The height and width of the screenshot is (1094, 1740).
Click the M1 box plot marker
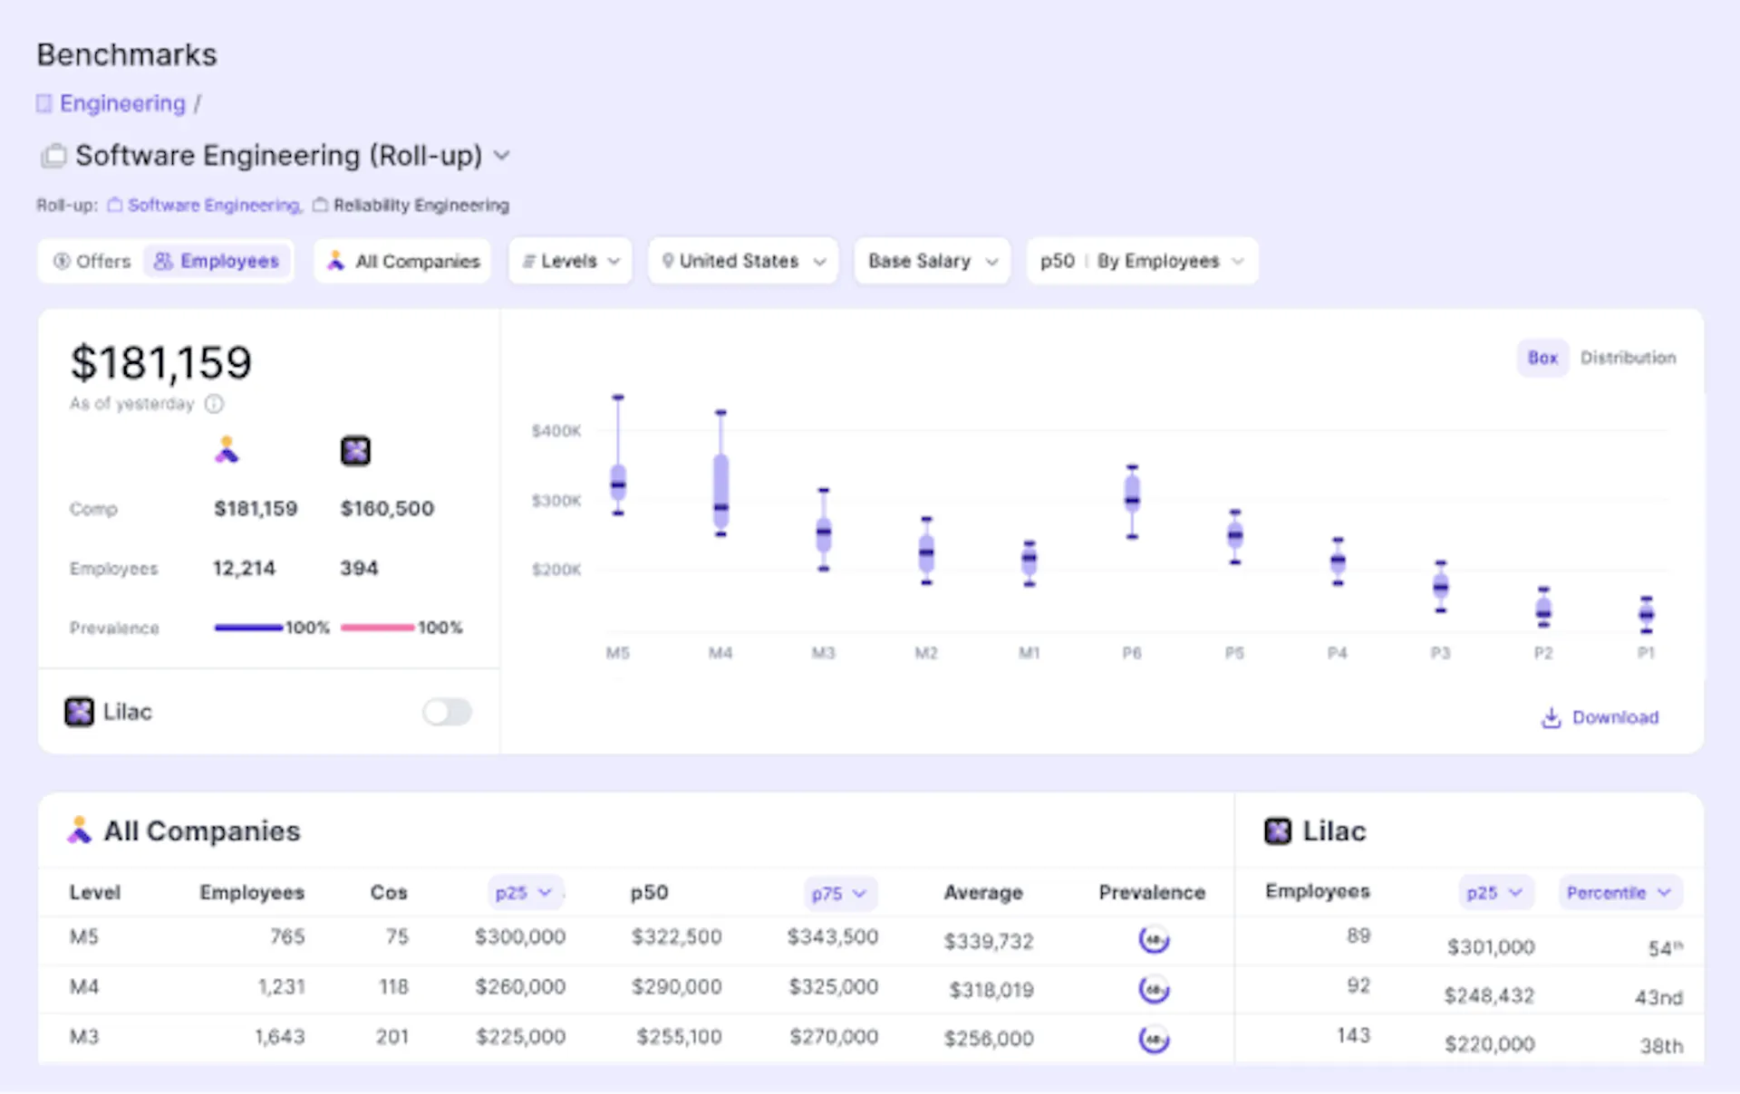click(x=1029, y=563)
